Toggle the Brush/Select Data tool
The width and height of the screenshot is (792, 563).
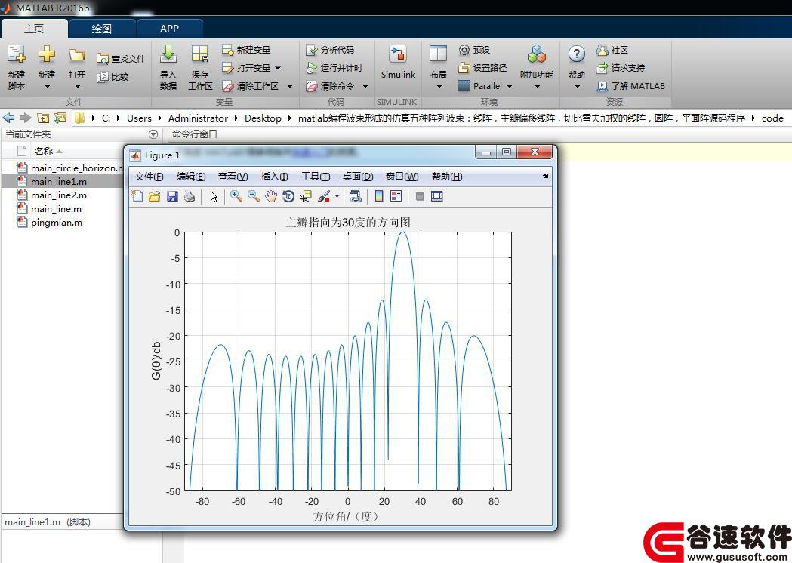(x=324, y=196)
